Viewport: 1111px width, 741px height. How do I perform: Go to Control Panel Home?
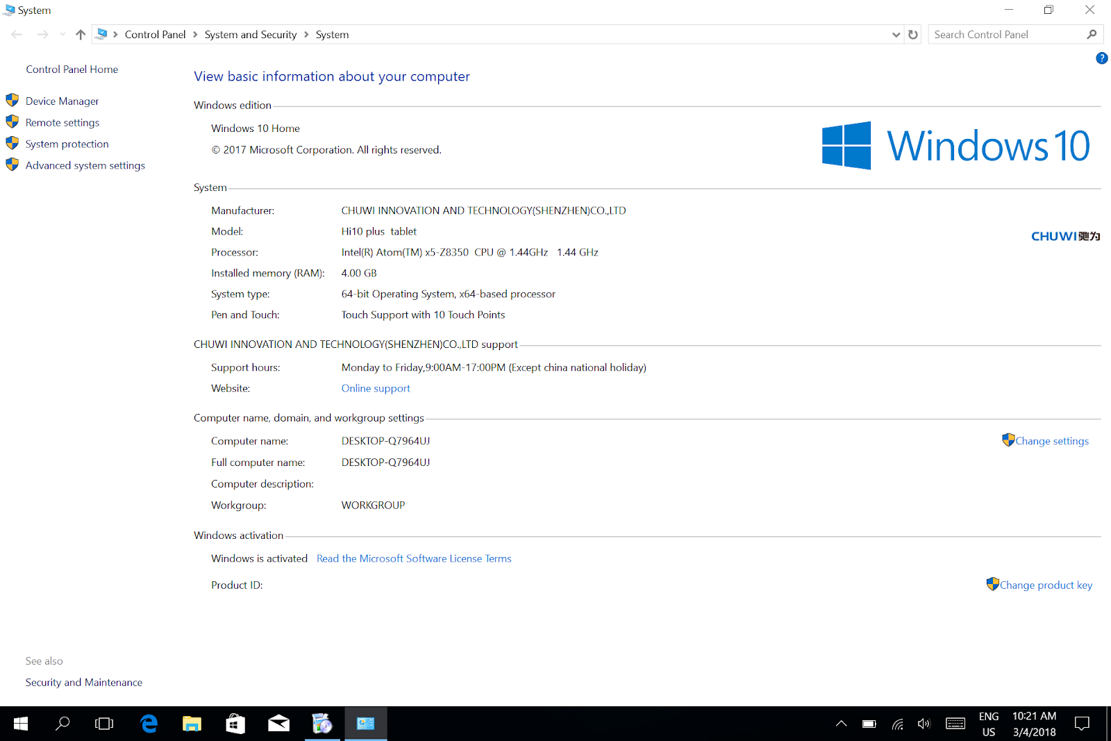[x=72, y=69]
